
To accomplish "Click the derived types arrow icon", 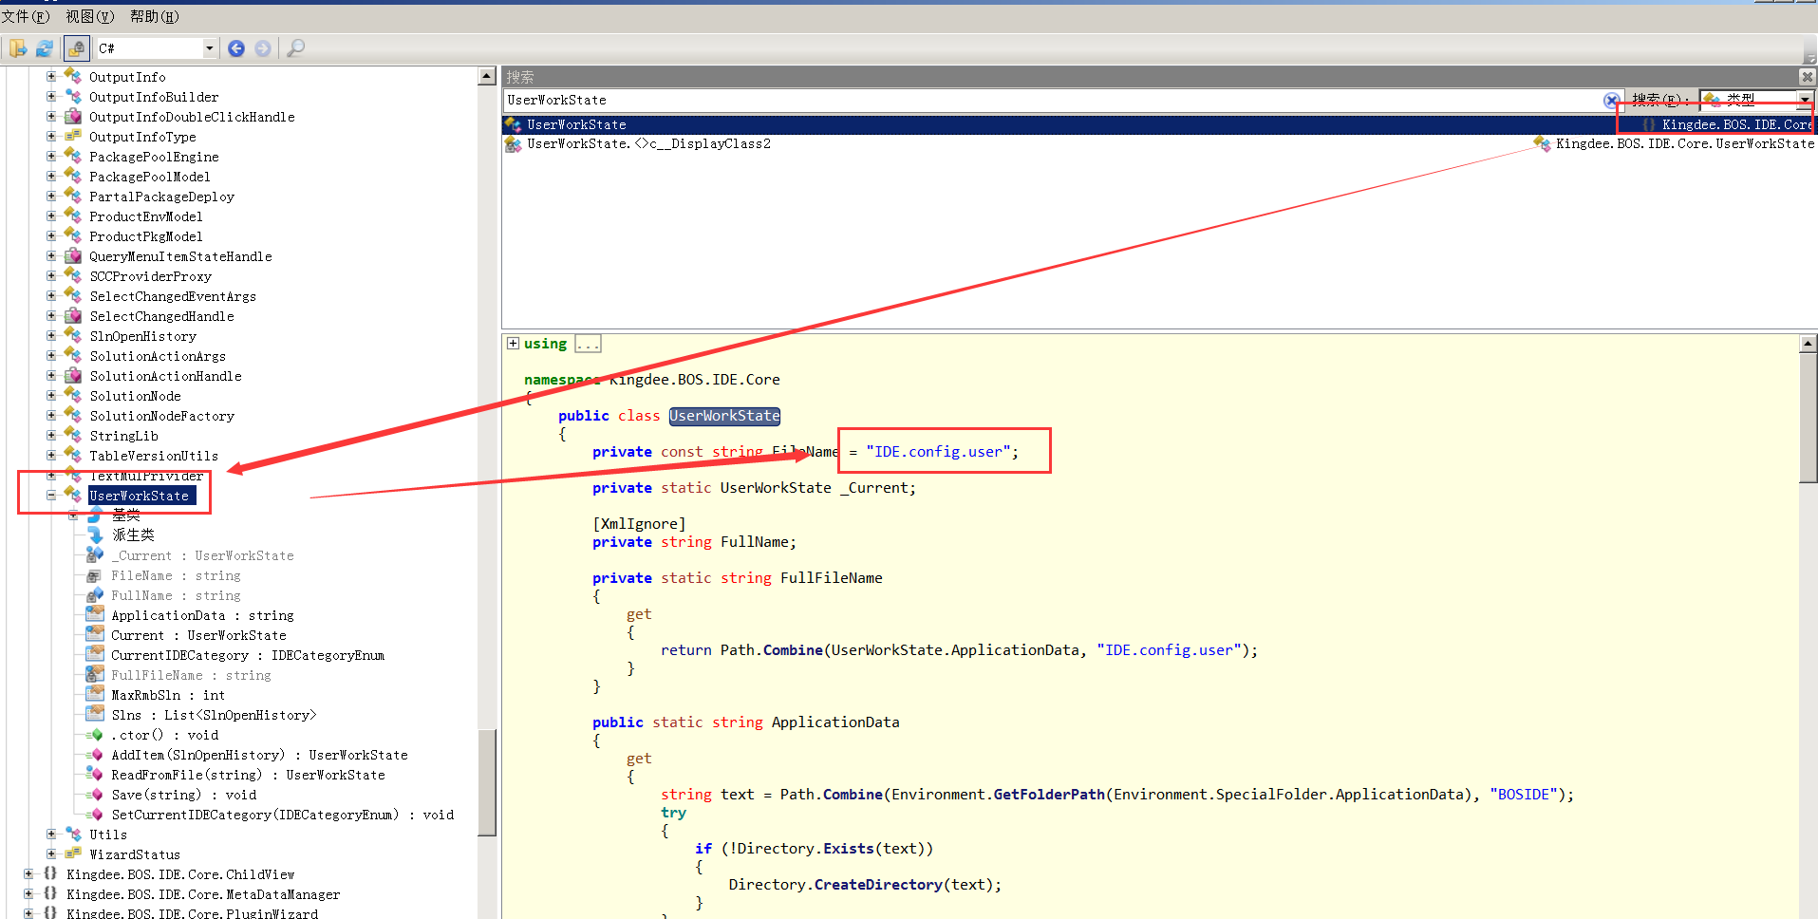I will (95, 535).
